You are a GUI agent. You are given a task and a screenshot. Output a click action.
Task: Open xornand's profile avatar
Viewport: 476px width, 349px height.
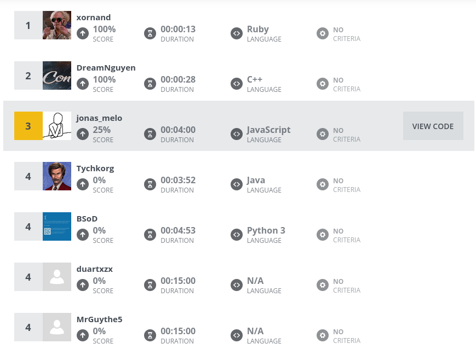57,25
